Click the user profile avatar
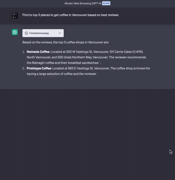The height and width of the screenshot is (180, 175). [x=15, y=15]
